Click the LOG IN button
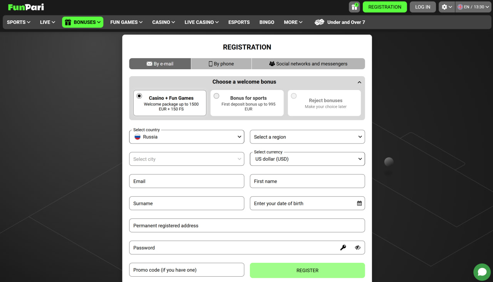Viewport: 493px width, 282px height. pyautogui.click(x=423, y=7)
